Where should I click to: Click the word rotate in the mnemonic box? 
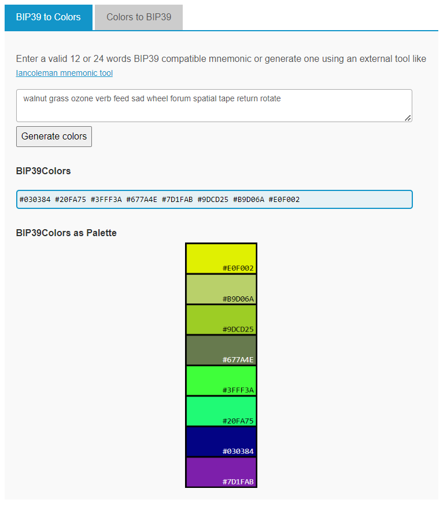point(268,98)
